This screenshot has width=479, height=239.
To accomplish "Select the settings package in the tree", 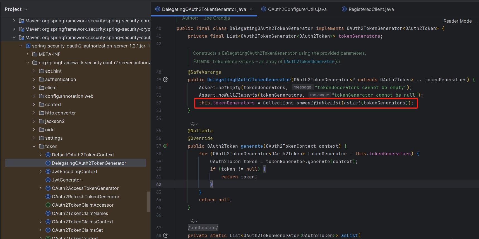I will coord(54,138).
